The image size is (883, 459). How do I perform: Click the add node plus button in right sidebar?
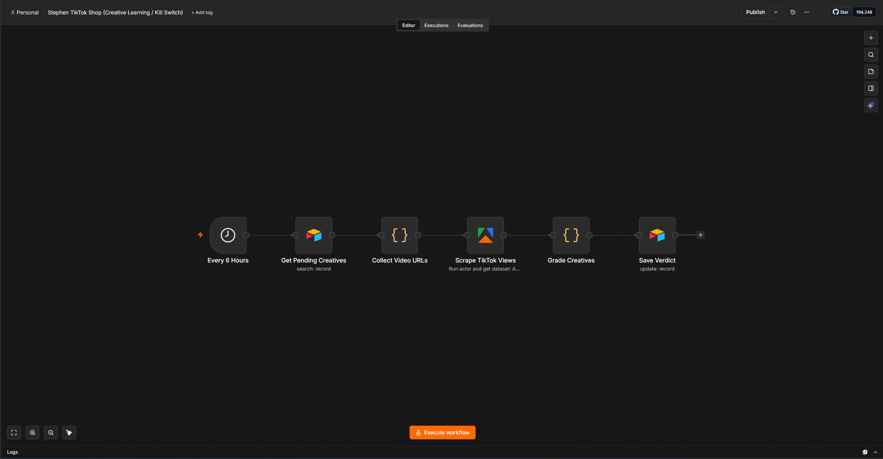tap(871, 38)
